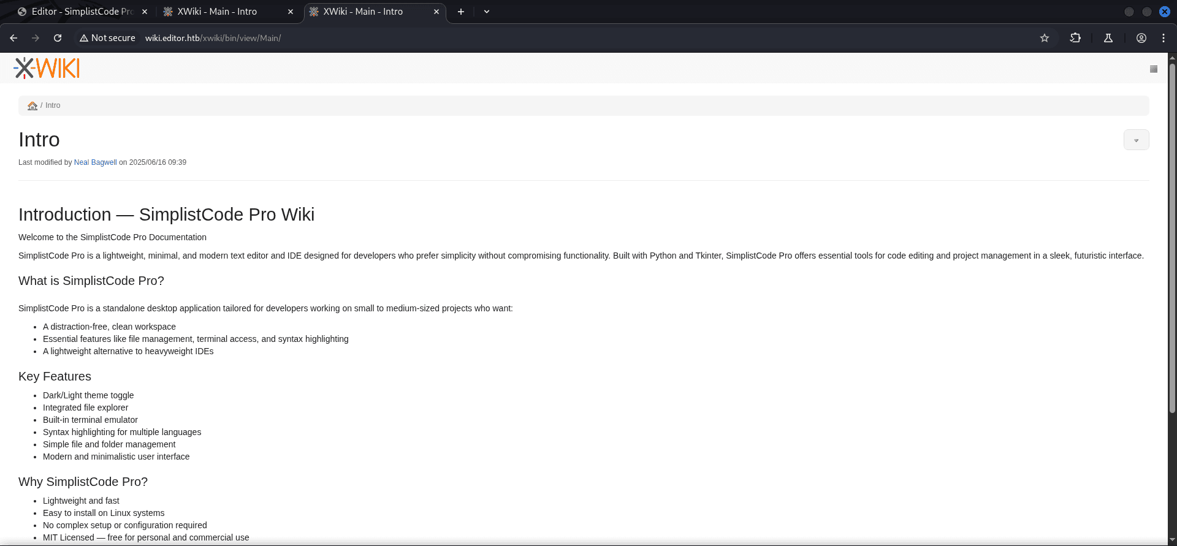Click 'Welcome to the SimplistCode Pro Documentation' text
This screenshot has height=546, width=1177.
tap(112, 237)
